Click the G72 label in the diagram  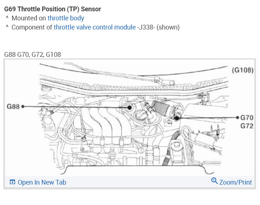pos(247,126)
